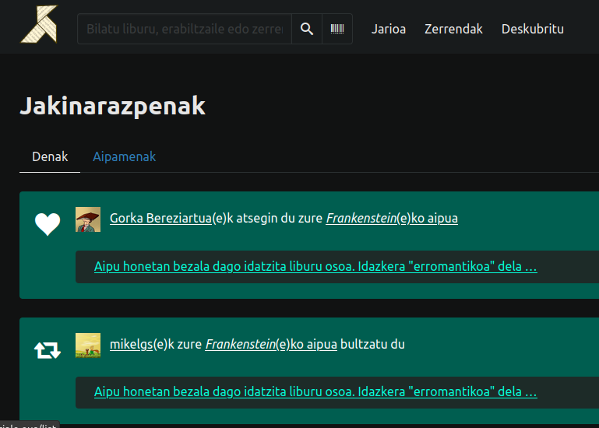Screen dimensions: 599x428
Task: Go to Zerrendak in the navbar
Action: [x=453, y=29]
